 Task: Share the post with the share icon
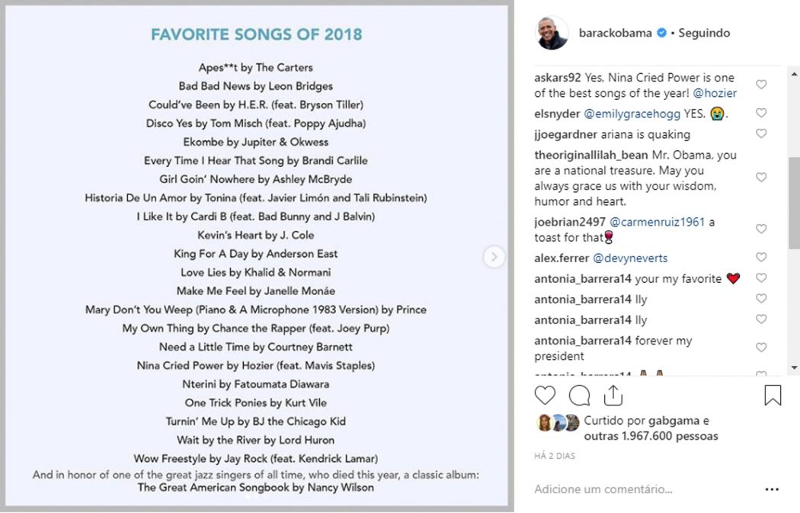(x=613, y=395)
